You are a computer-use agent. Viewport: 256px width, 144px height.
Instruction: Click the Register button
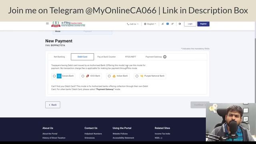point(203,24)
